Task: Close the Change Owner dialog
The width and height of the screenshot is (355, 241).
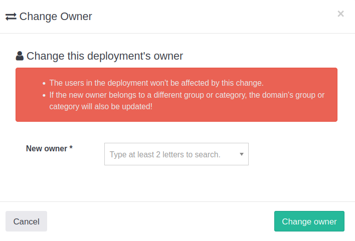Action: (340, 14)
